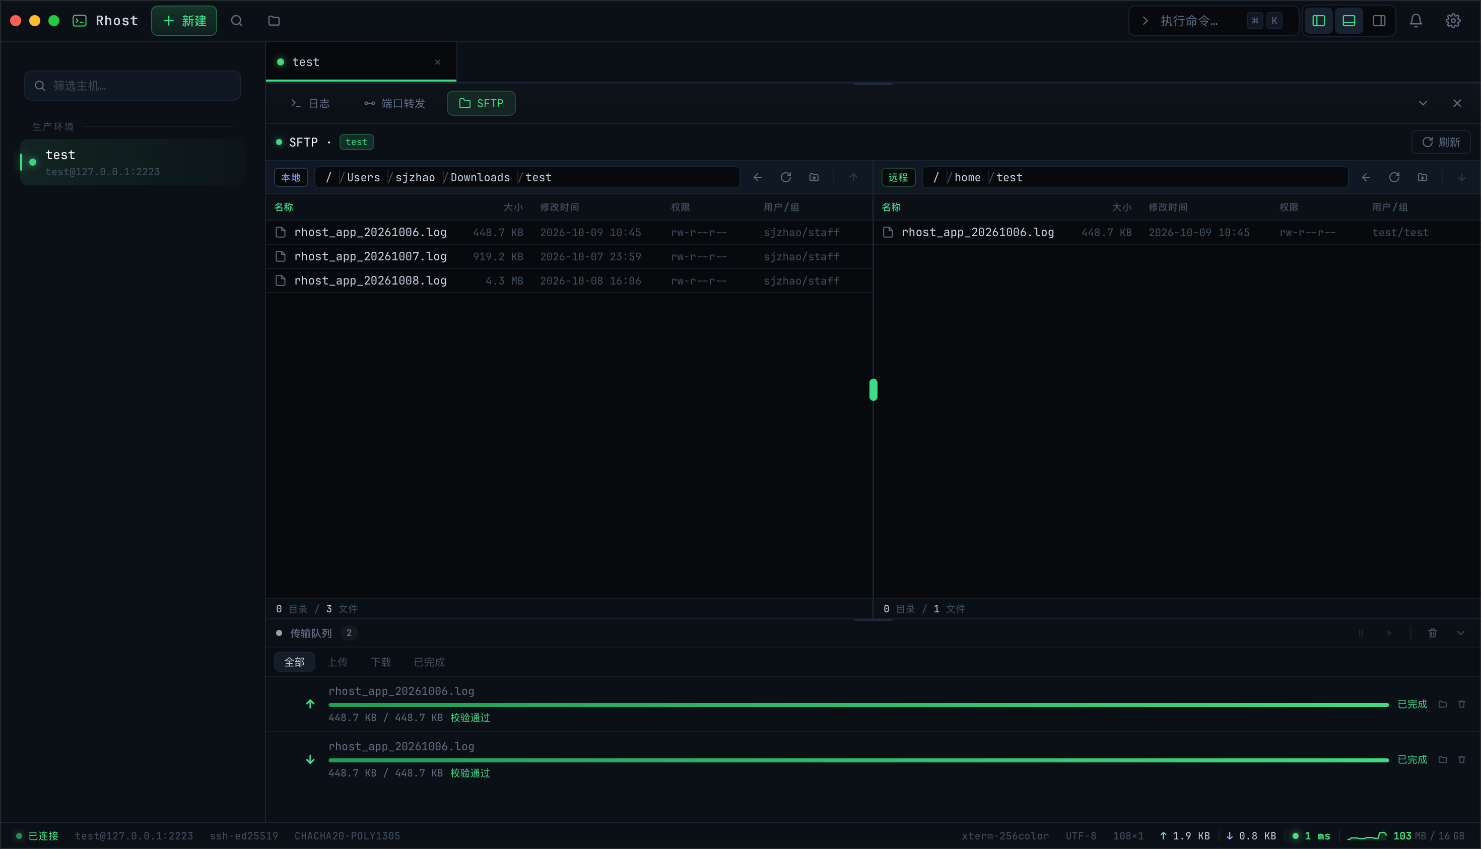
Task: Create new folder in the local pane
Action: (x=814, y=177)
